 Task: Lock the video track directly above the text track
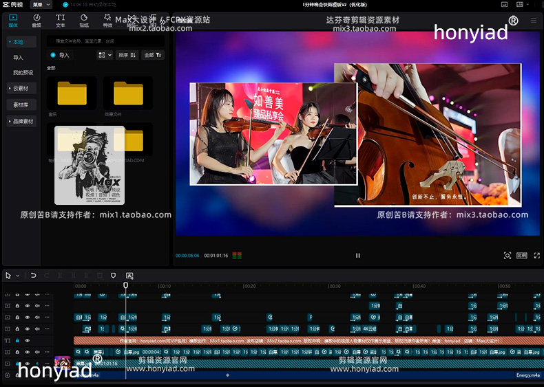tap(17, 329)
